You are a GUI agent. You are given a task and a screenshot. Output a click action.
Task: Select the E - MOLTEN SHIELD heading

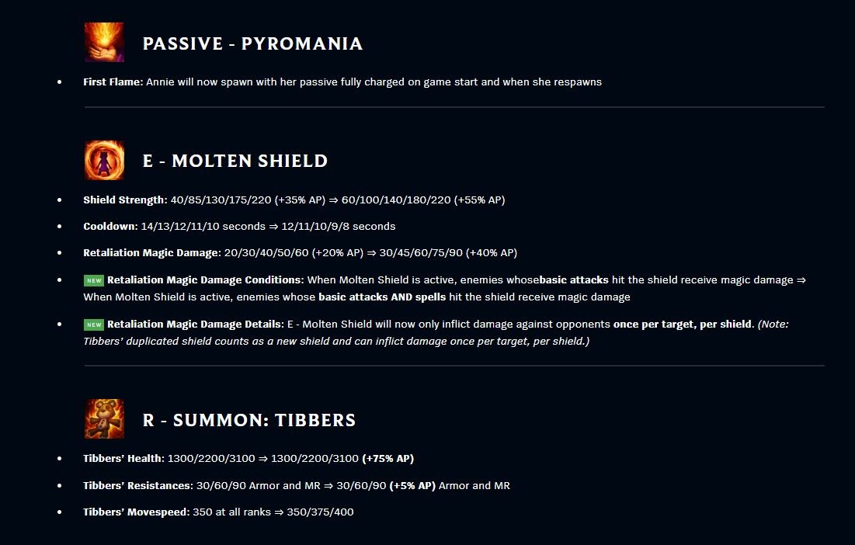point(235,161)
